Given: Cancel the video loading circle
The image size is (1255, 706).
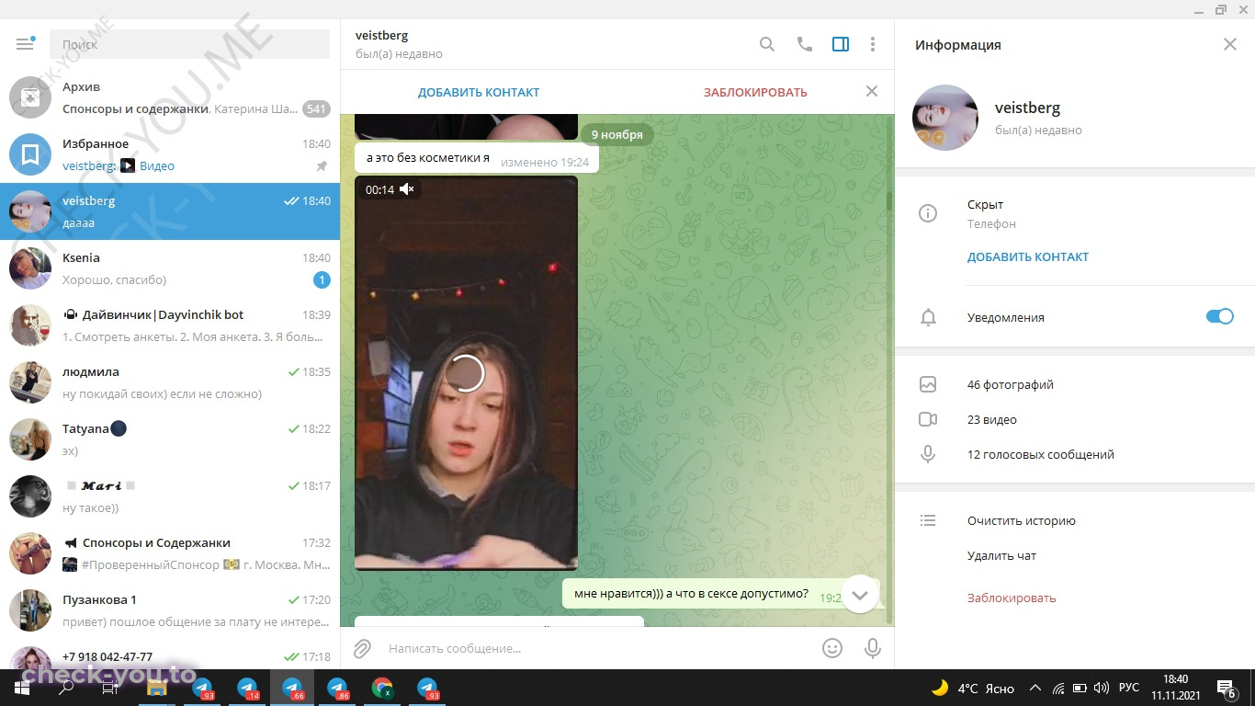Looking at the screenshot, I should [x=466, y=373].
